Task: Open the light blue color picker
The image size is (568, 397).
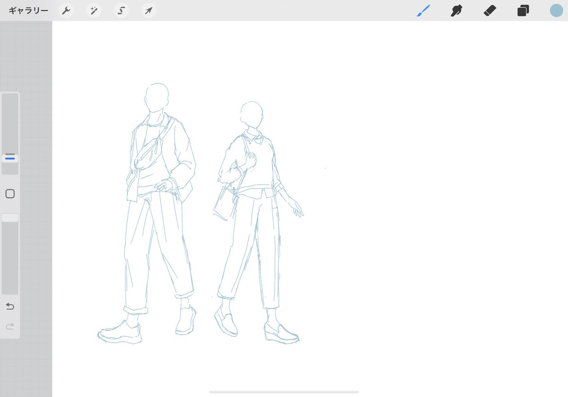Action: 556,10
